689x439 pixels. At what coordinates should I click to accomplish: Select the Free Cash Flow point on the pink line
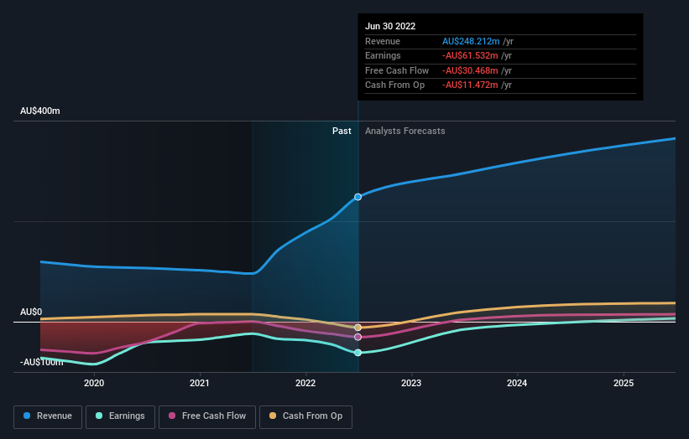[x=358, y=337]
